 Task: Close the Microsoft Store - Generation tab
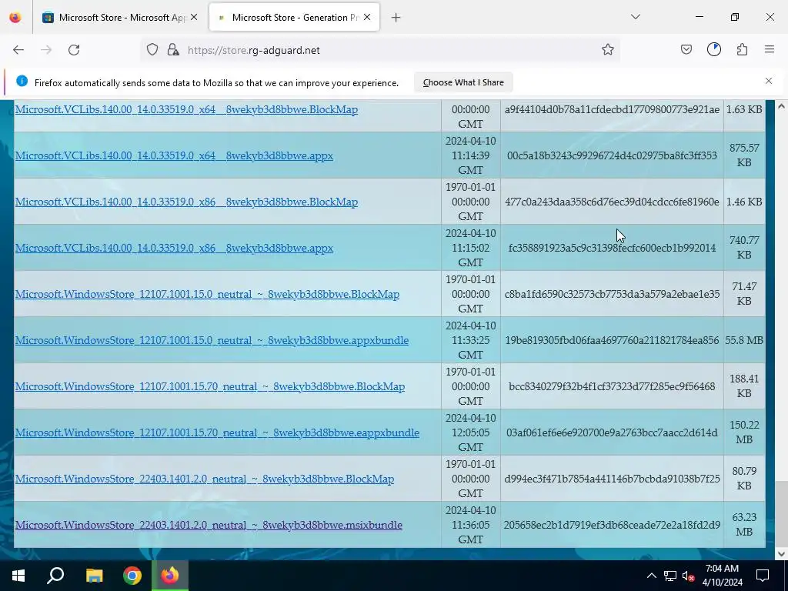pyautogui.click(x=367, y=17)
